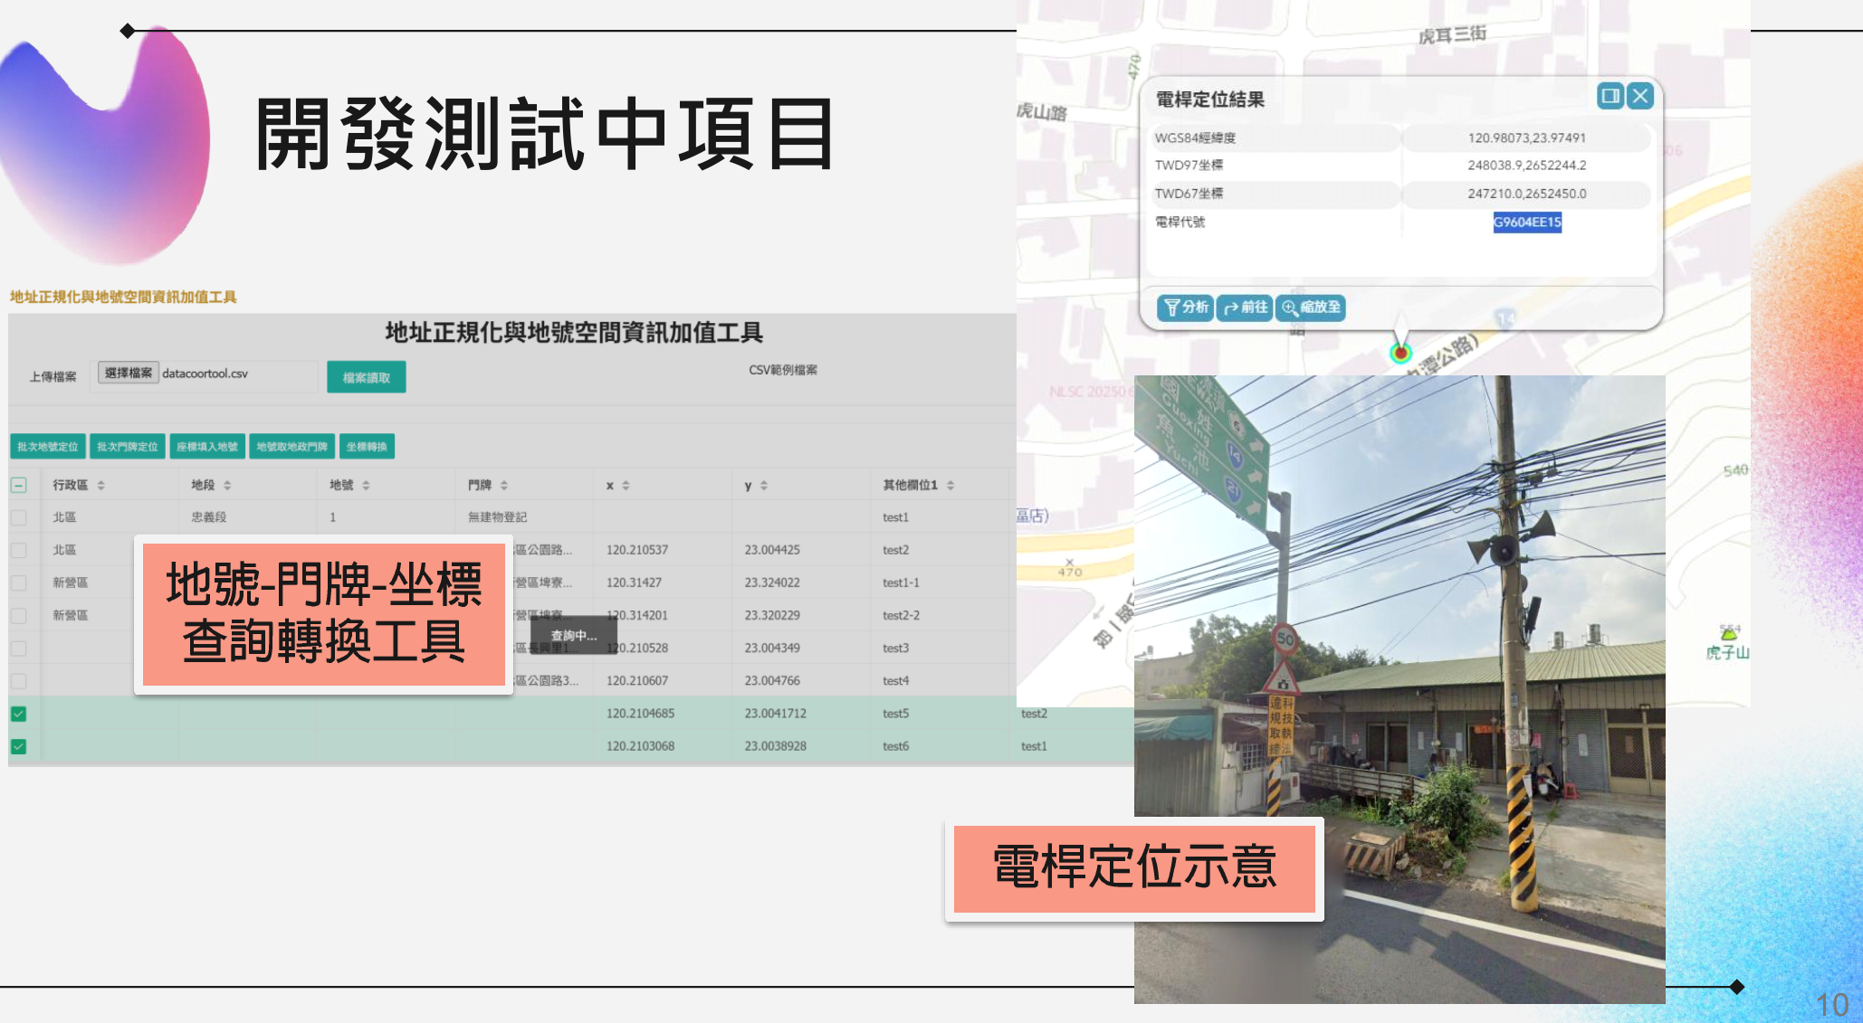The image size is (1863, 1023).
Task: Sort by 行政區 column arrows
Action: [x=101, y=486]
